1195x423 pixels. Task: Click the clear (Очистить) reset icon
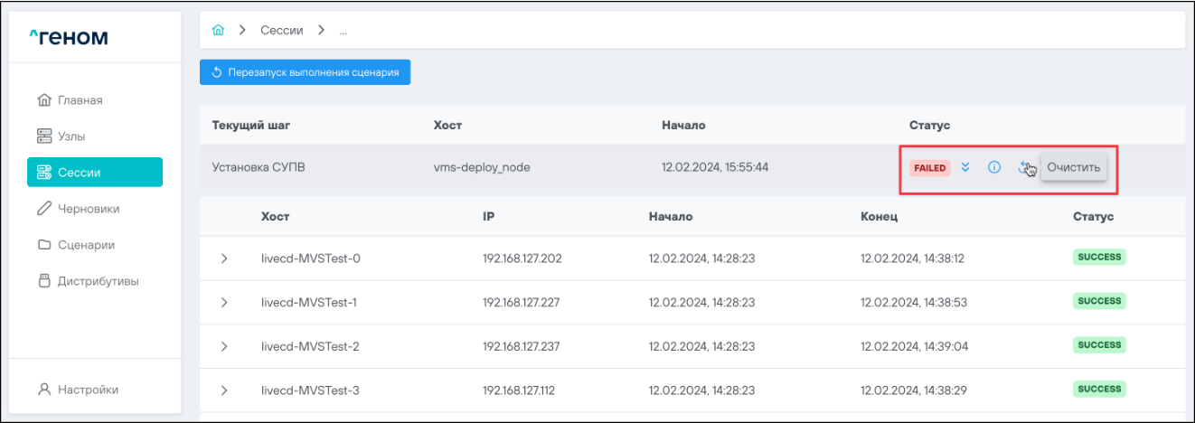1024,167
